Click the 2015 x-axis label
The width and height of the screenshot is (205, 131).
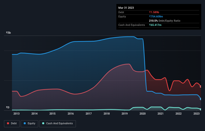point(52,114)
